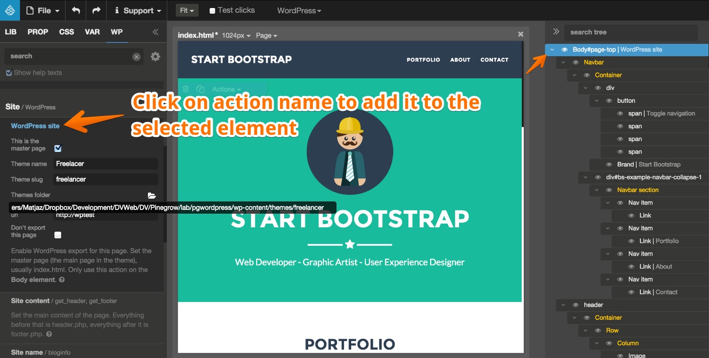
Task: Edit the Theme slug field
Action: point(106,179)
